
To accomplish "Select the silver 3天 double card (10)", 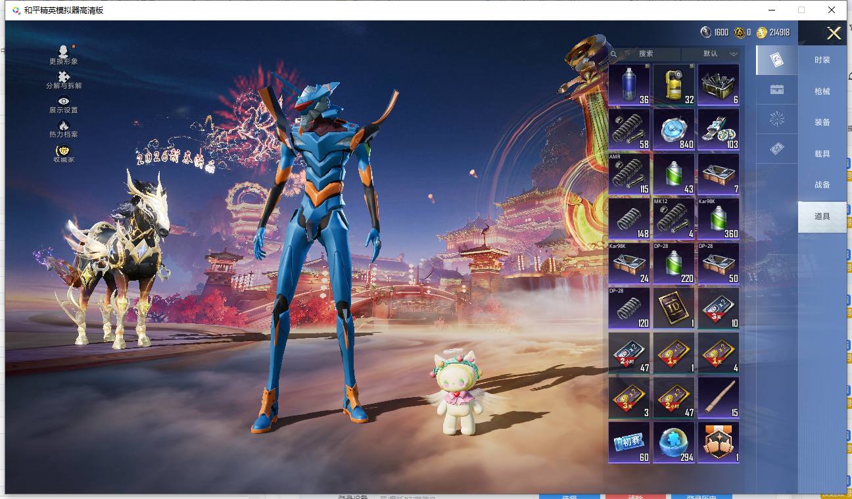I will point(719,308).
